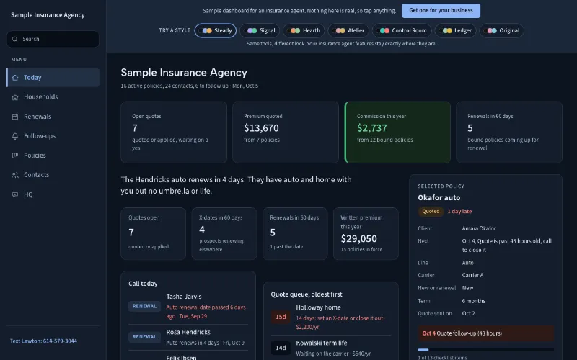Click the search magnifier icon
This screenshot has width=577, height=360.
(x=14, y=39)
